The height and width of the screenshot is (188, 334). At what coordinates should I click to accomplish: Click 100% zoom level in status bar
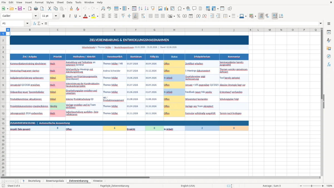point(329,186)
